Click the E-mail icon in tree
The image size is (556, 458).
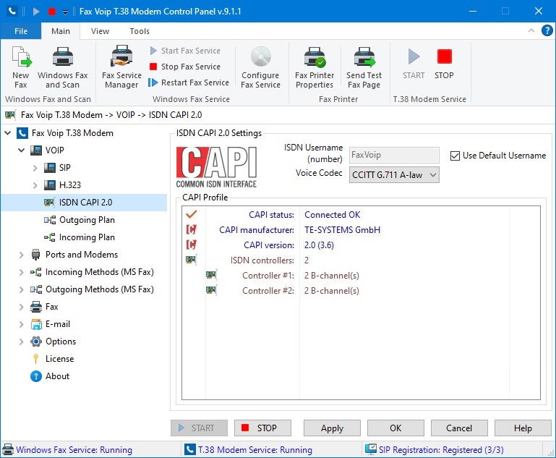coord(36,324)
